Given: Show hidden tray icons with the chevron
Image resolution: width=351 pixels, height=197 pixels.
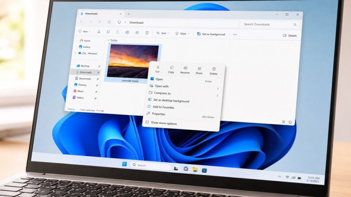Looking at the screenshot, I should pos(280,177).
